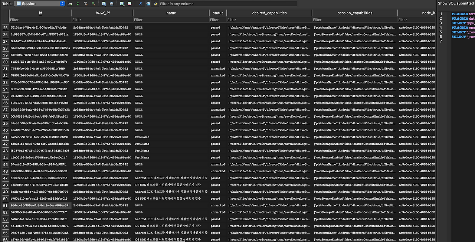Screen dimensions: 475x242
Task: Click session_capabilities cell in row 50
Action: click(x=355, y=199)
